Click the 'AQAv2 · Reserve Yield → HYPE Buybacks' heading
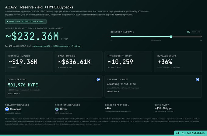This screenshot has width=207, height=136. pos(39,7)
